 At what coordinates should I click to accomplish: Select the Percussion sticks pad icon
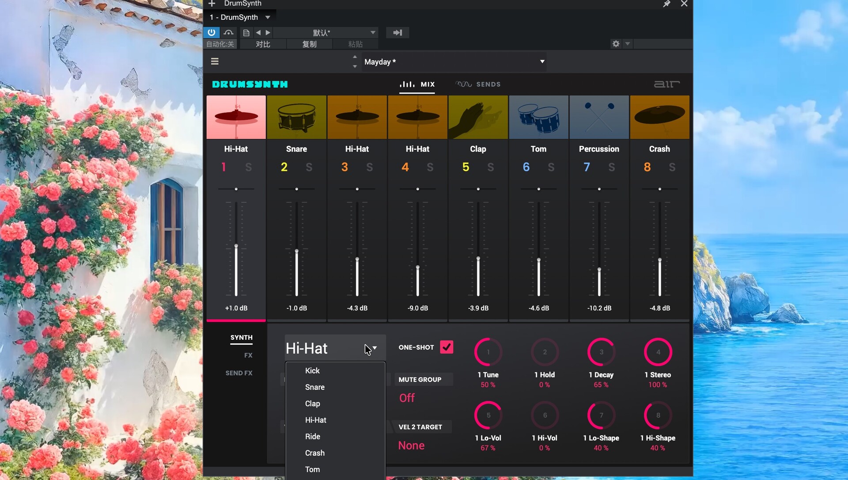pyautogui.click(x=599, y=117)
